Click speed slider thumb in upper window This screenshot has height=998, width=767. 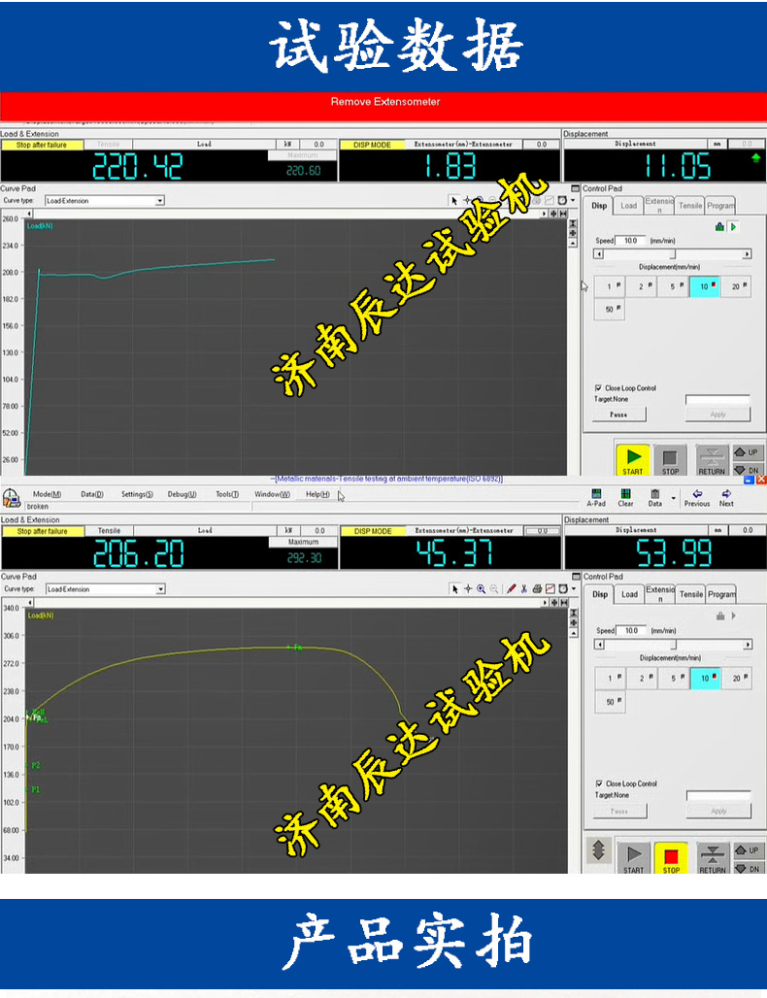pos(673,254)
